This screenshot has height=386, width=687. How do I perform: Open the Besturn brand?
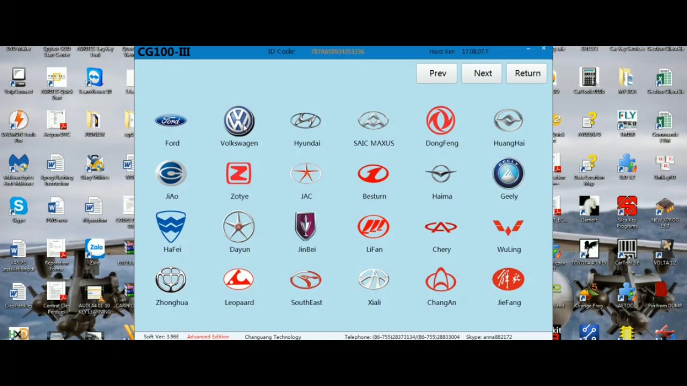374,174
